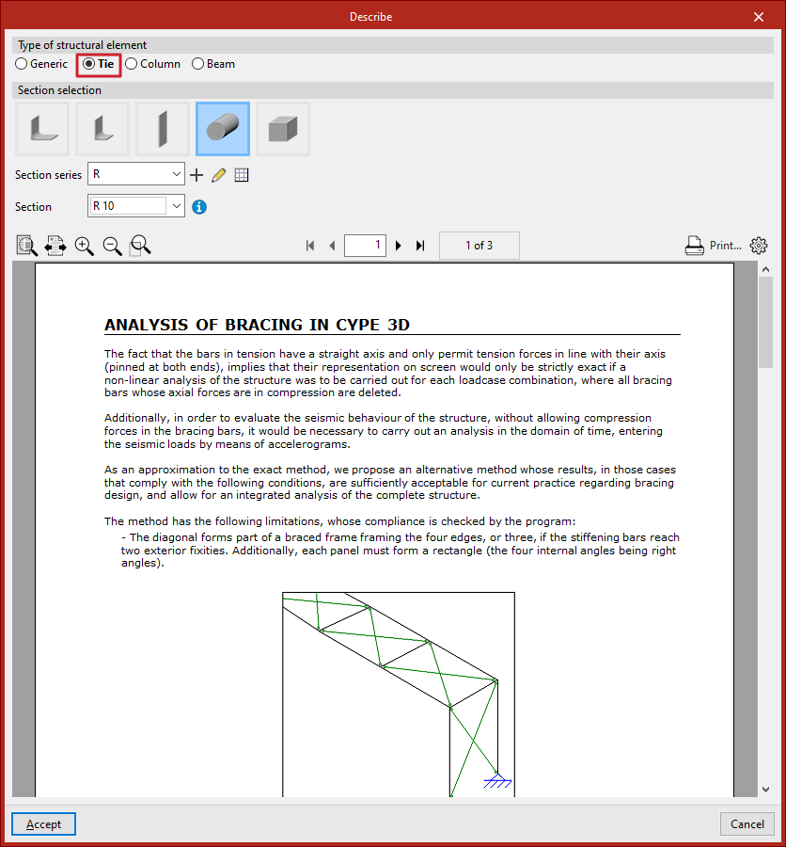Click the search-in-document preview icon

click(x=26, y=246)
